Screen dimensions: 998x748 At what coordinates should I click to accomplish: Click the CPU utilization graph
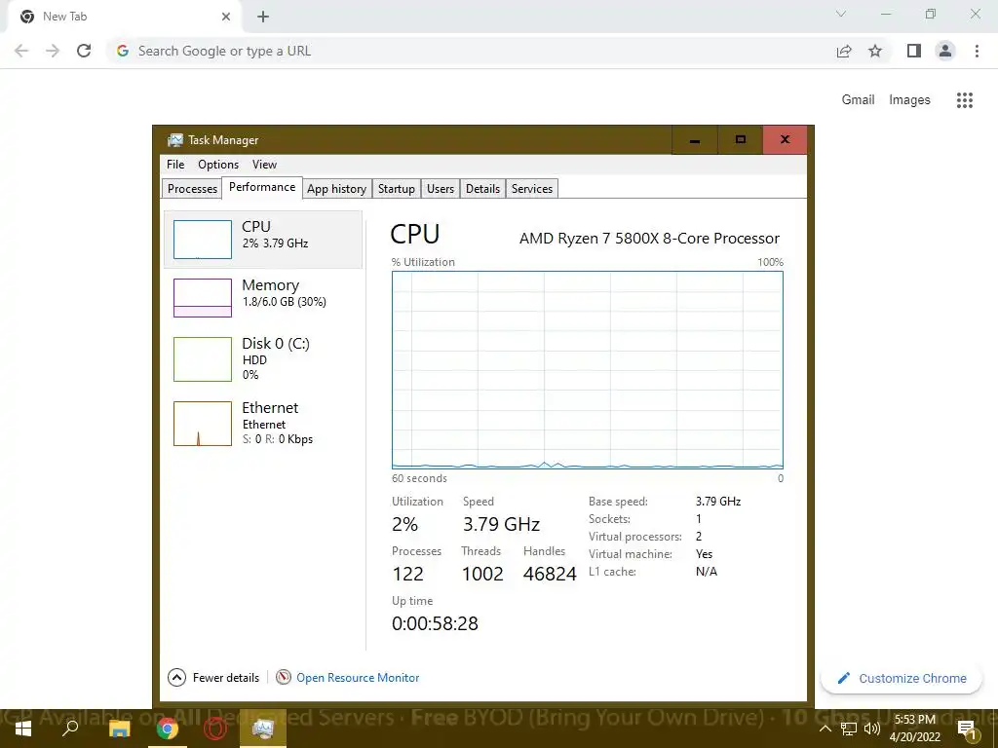[x=588, y=370]
